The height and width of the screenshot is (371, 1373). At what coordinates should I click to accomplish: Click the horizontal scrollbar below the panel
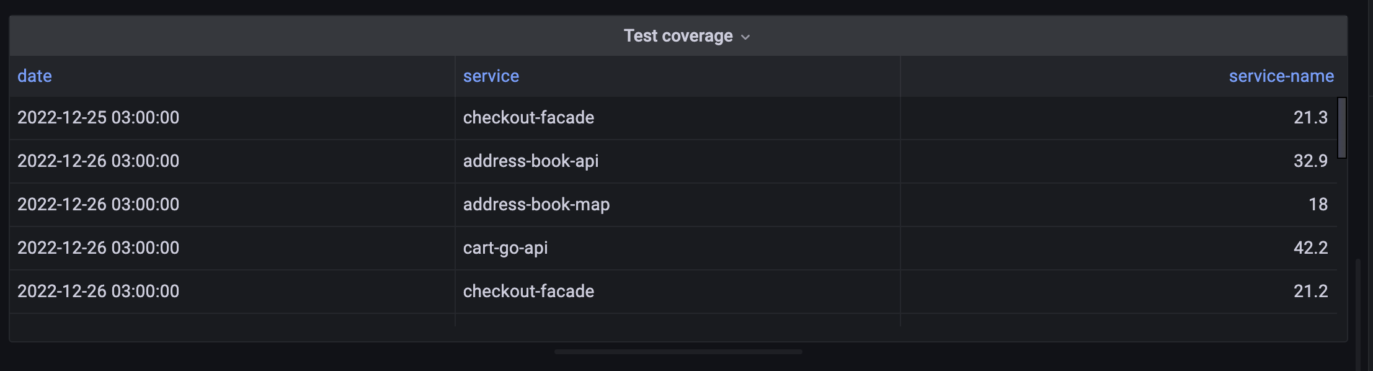678,352
